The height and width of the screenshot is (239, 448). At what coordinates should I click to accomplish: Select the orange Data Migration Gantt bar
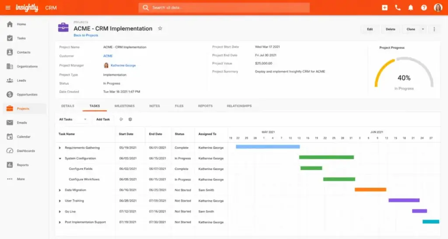click(370, 190)
